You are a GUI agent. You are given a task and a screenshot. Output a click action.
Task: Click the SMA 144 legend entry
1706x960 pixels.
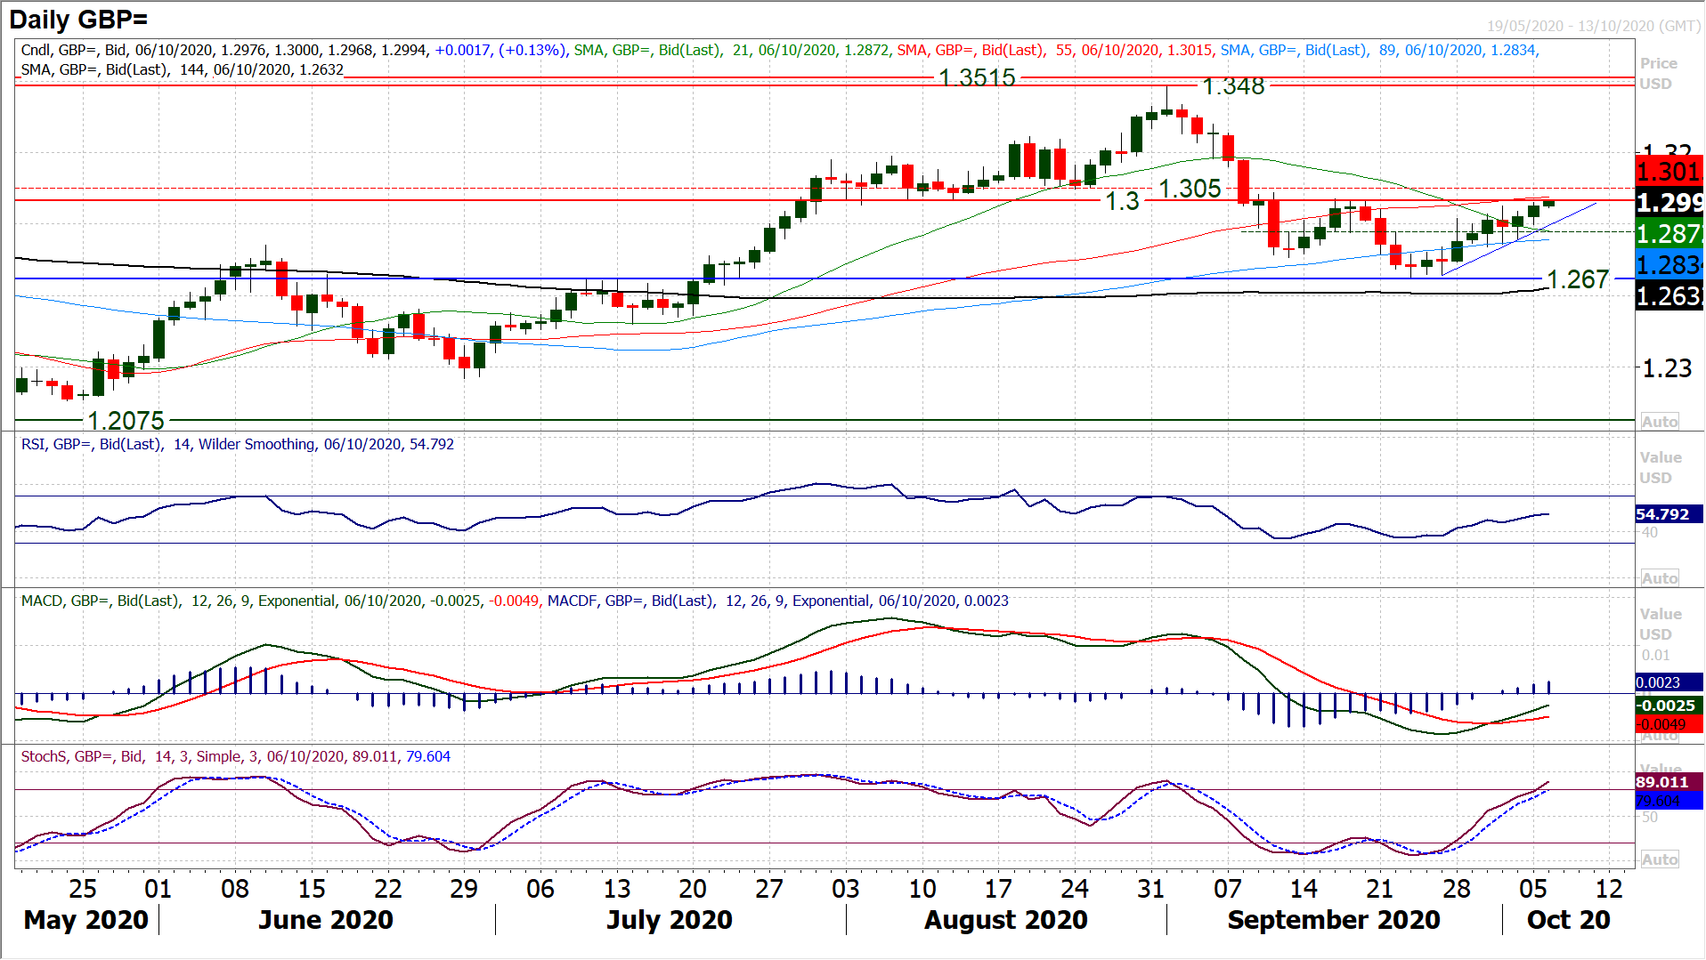tap(183, 69)
